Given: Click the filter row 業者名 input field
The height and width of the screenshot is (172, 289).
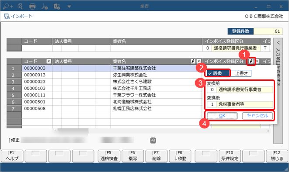Looking at the screenshot, I should pos(156,48).
